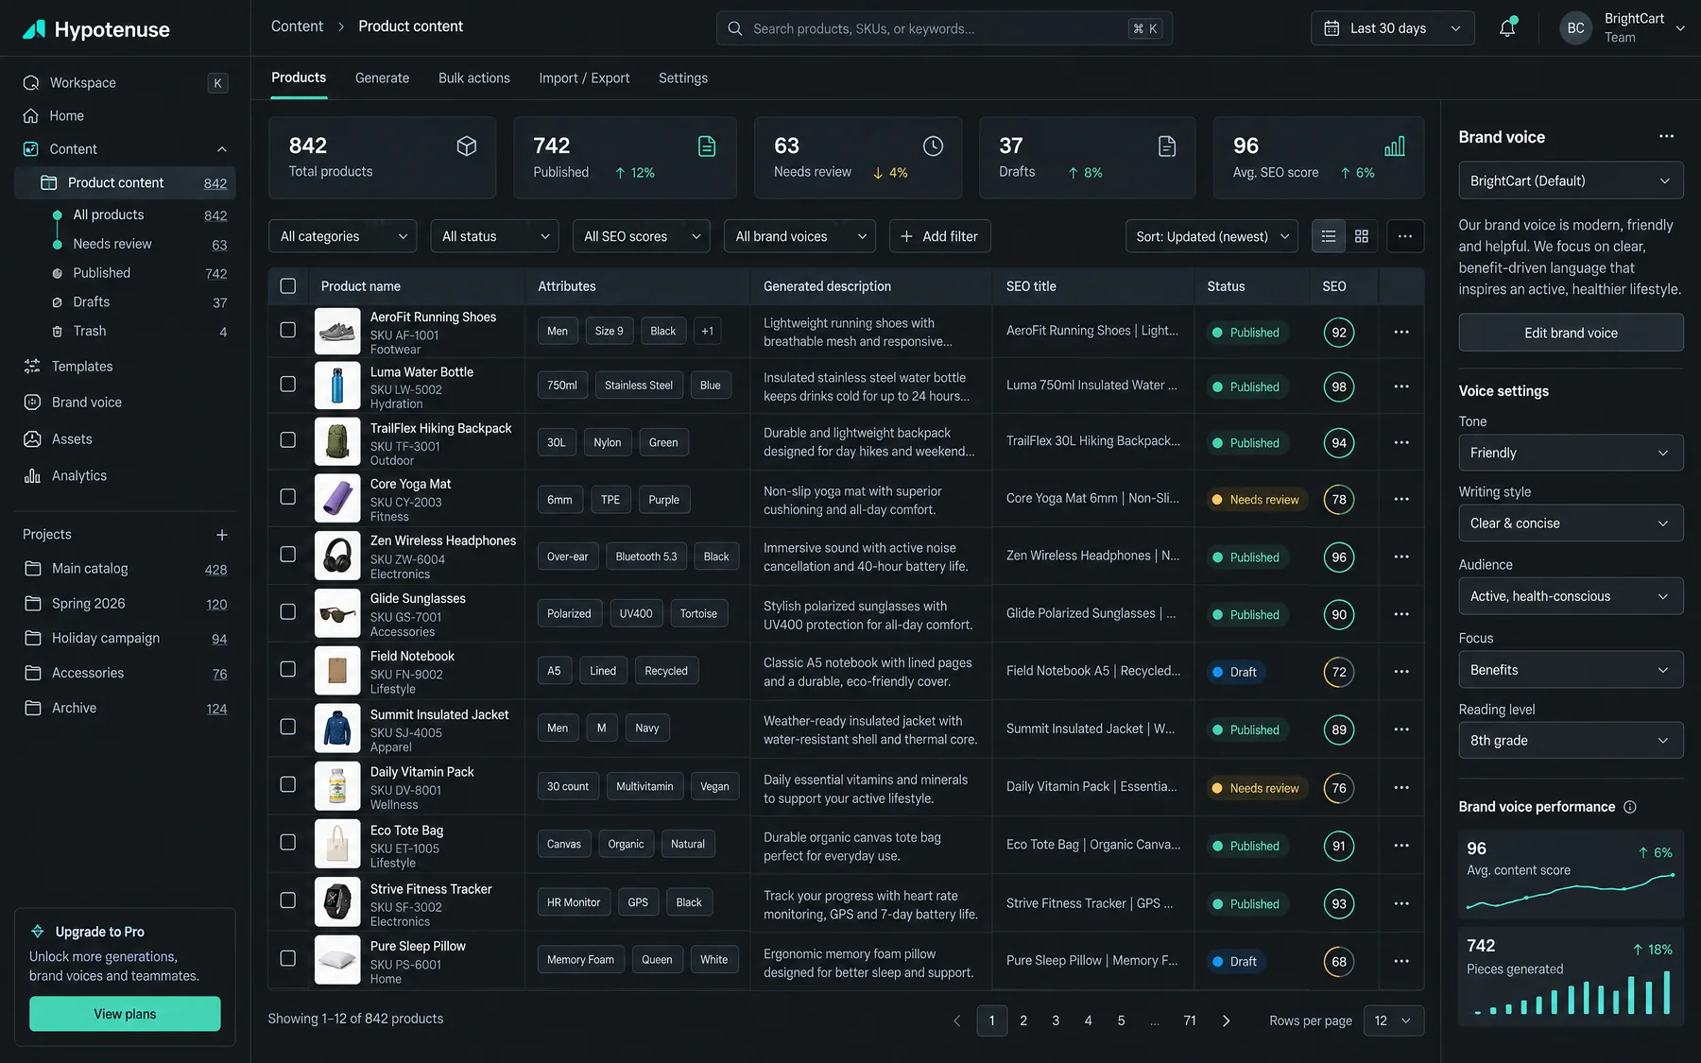Open the Sort: Updated (newest) dropdown

[1212, 236]
